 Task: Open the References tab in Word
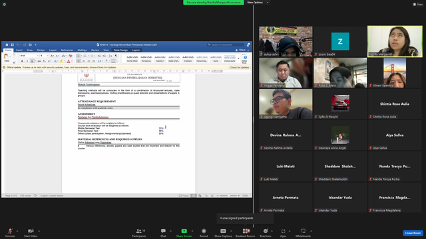tap(67, 50)
